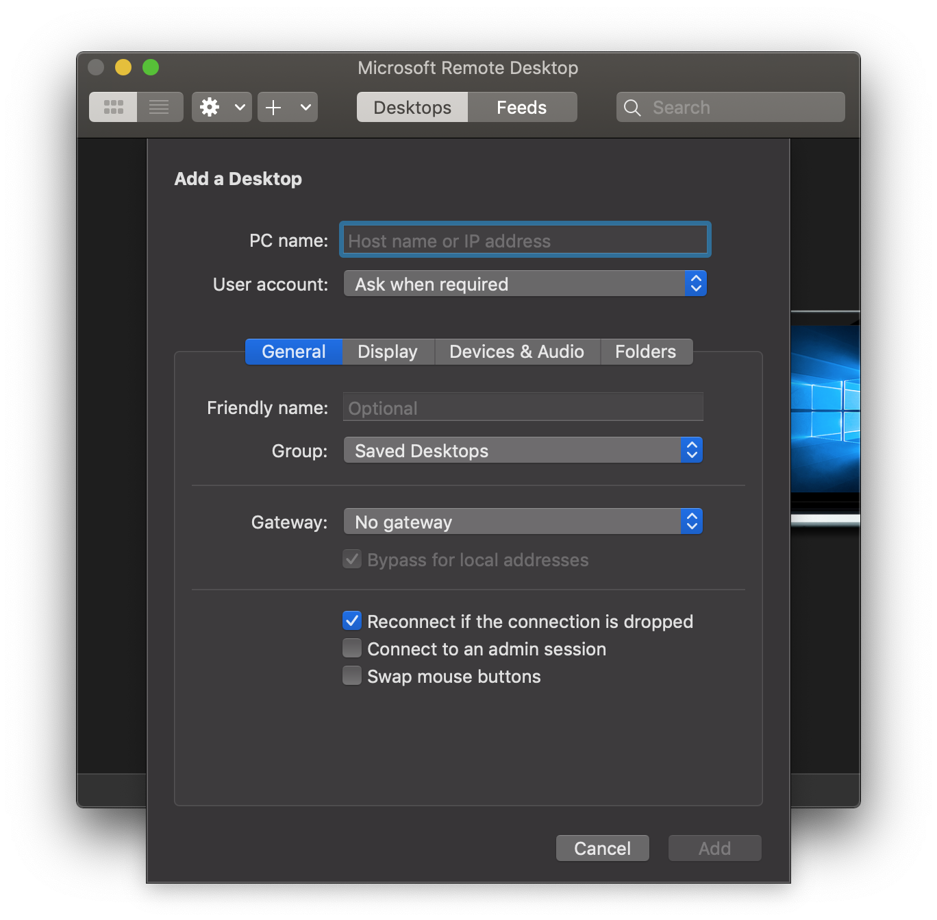Screen dimensions: 937x920
Task: Focus the Search field
Action: click(730, 107)
